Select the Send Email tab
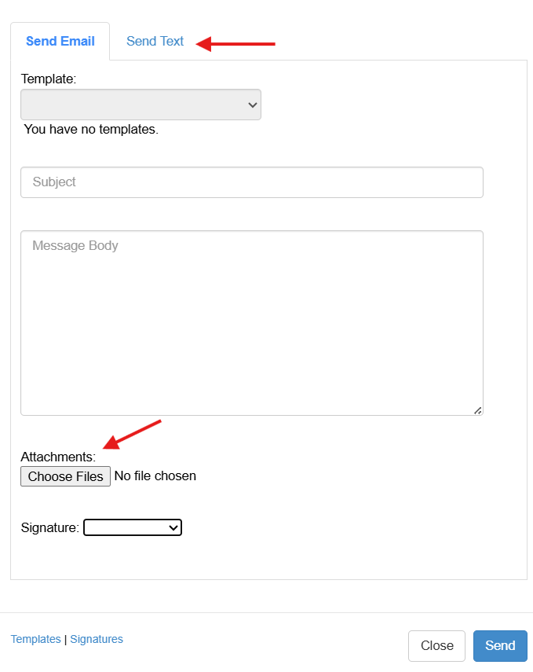The width and height of the screenshot is (533, 672). (x=60, y=41)
